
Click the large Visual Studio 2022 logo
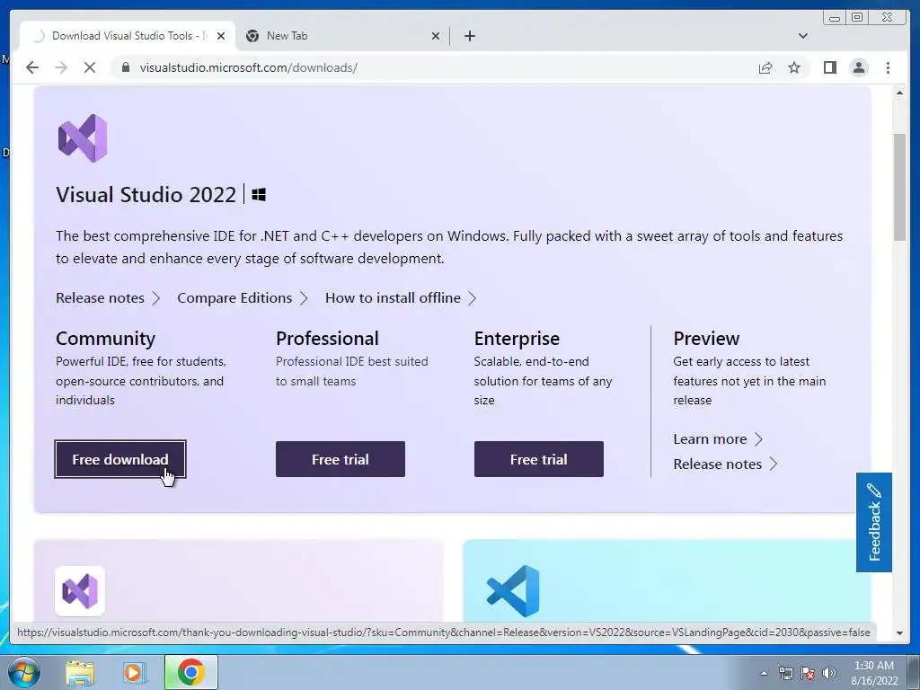point(83,137)
